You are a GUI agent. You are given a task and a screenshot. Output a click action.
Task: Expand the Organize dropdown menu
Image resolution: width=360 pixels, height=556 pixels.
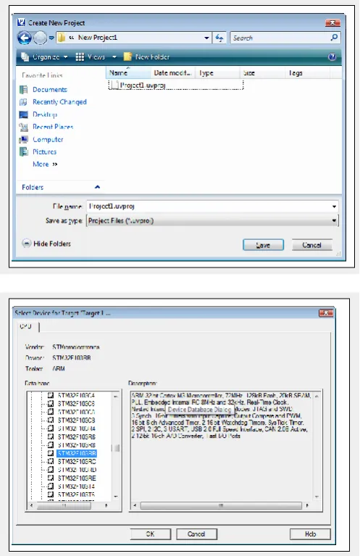pyautogui.click(x=45, y=57)
